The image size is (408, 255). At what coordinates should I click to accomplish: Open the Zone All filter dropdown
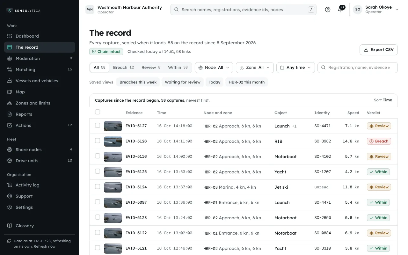[x=255, y=68]
